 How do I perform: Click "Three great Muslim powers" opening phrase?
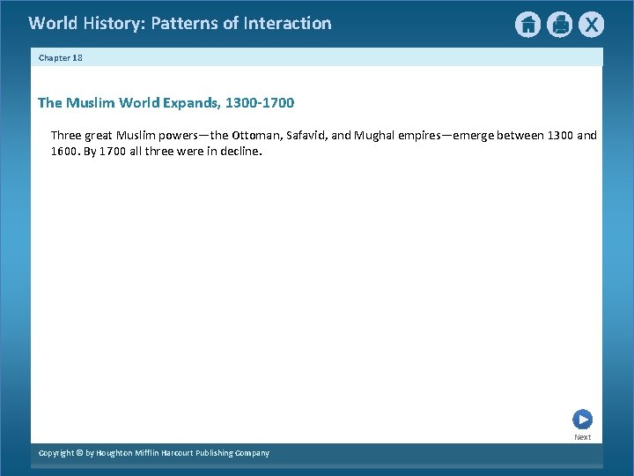124,136
